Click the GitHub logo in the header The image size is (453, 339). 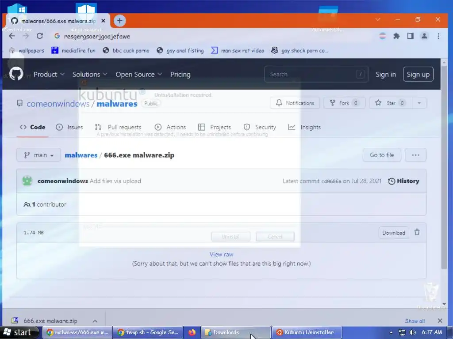click(16, 74)
